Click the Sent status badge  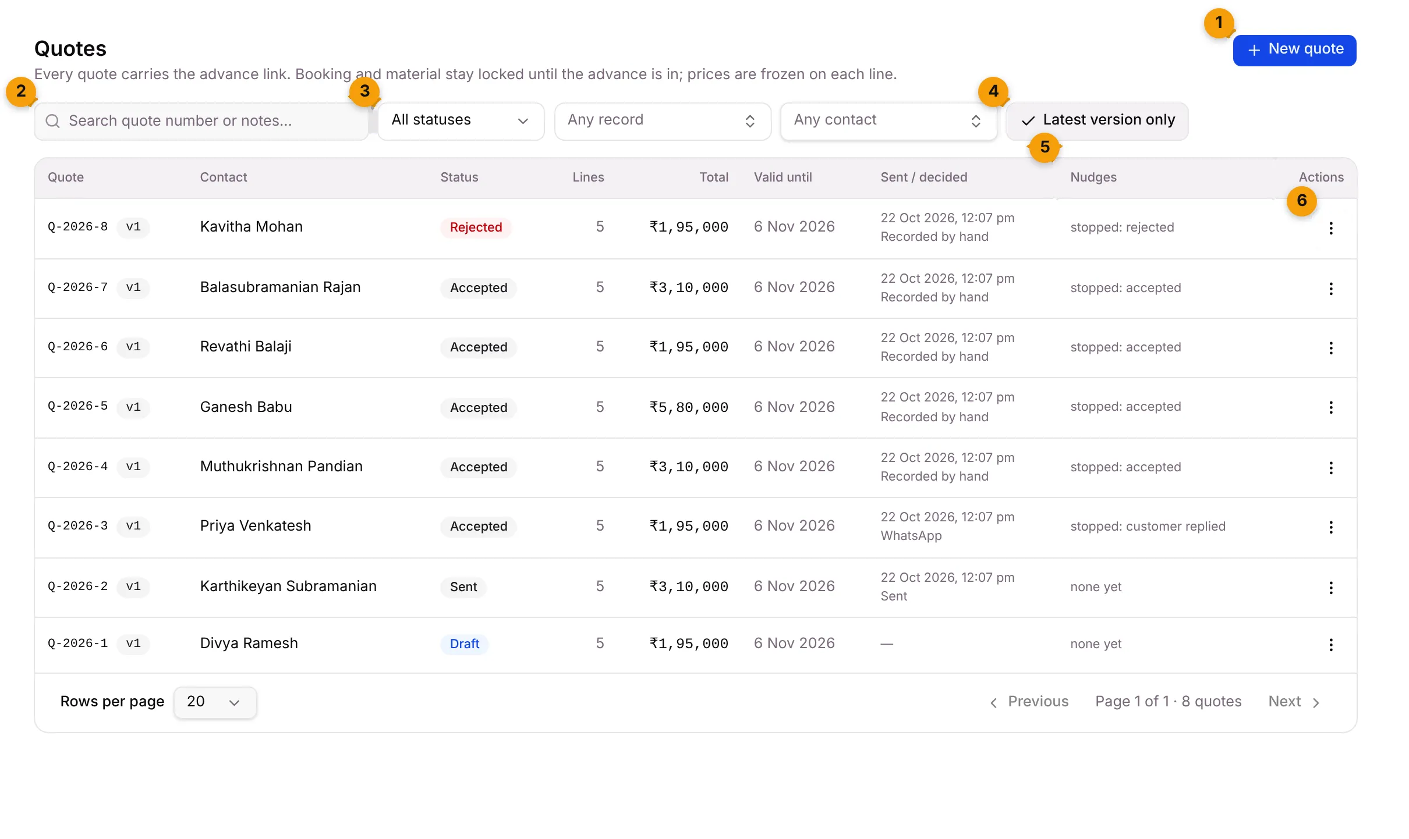tap(463, 587)
